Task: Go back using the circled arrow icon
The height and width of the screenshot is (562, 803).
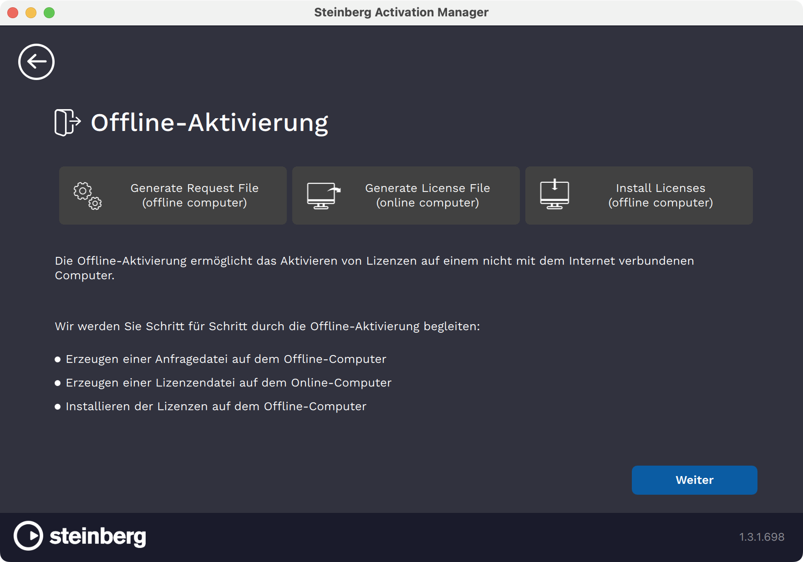Action: pos(36,62)
